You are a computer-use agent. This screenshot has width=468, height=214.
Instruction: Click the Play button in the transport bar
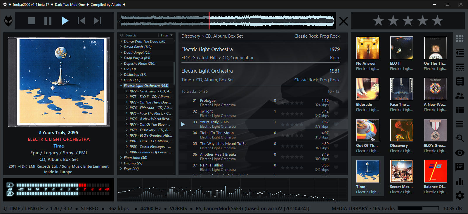click(65, 21)
